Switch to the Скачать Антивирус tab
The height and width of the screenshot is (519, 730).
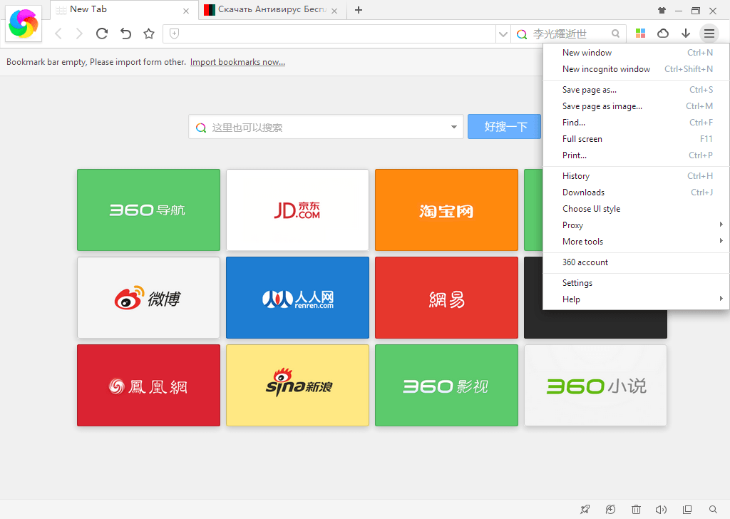[x=273, y=10]
